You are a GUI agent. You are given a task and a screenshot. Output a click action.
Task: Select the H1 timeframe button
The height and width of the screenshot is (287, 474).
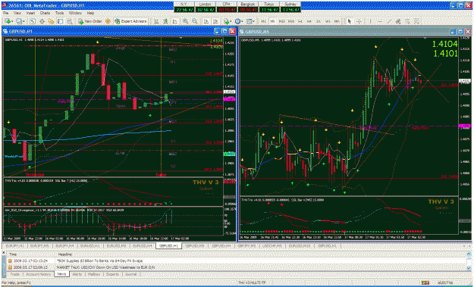(x=300, y=21)
